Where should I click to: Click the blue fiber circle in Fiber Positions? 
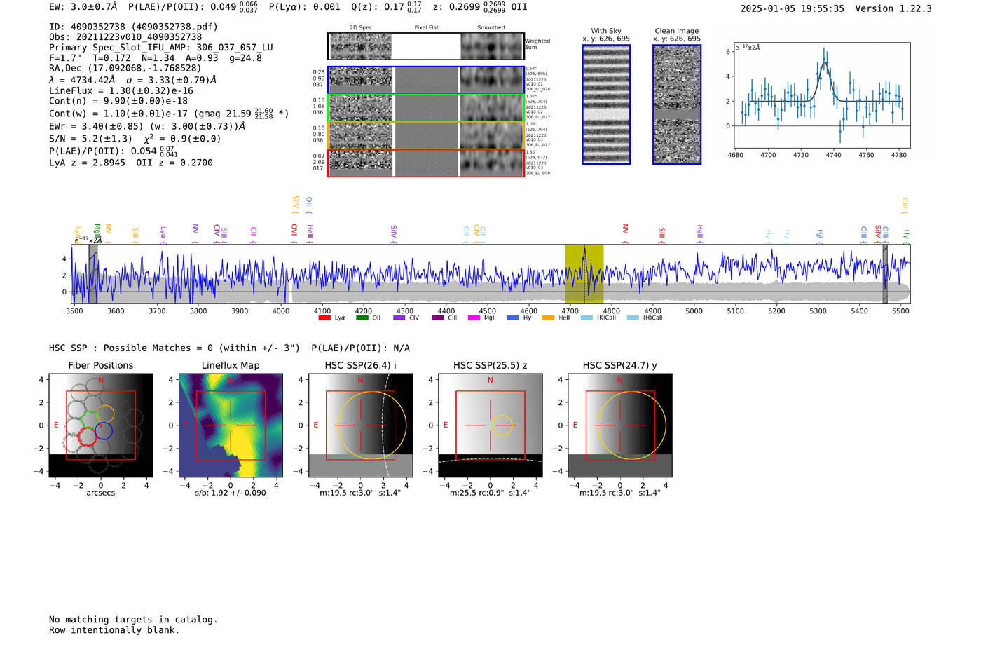[104, 431]
